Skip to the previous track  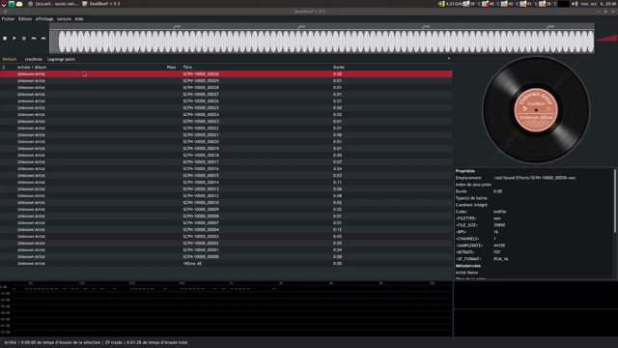click(x=34, y=39)
